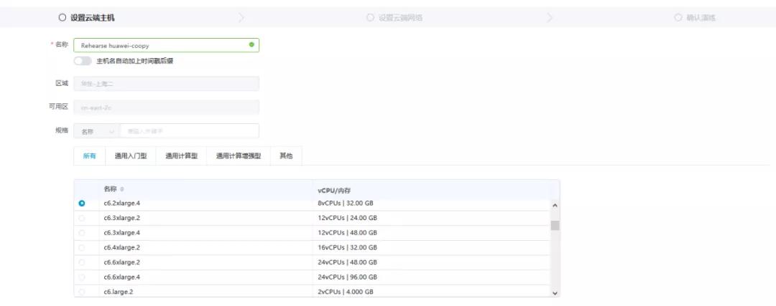Click the 设置云端网络 step circle icon
This screenshot has height=306, width=776.
pos(370,17)
